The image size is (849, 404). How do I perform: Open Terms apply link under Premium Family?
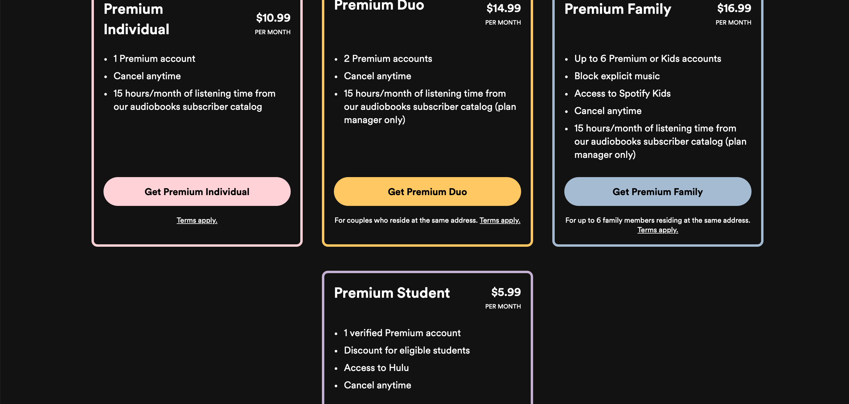pos(657,230)
